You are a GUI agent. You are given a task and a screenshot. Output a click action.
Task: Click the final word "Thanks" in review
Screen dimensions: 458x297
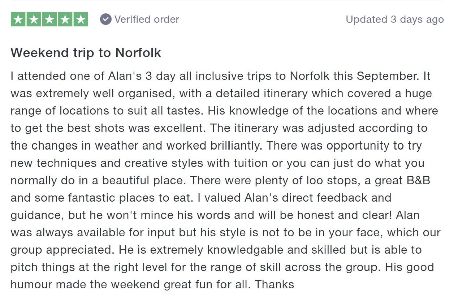(275, 284)
